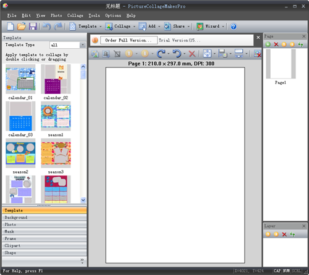Viewport: 309px width, 275px height.
Task: Expand the Template toolbar dropdown arrow
Action: 101,27
